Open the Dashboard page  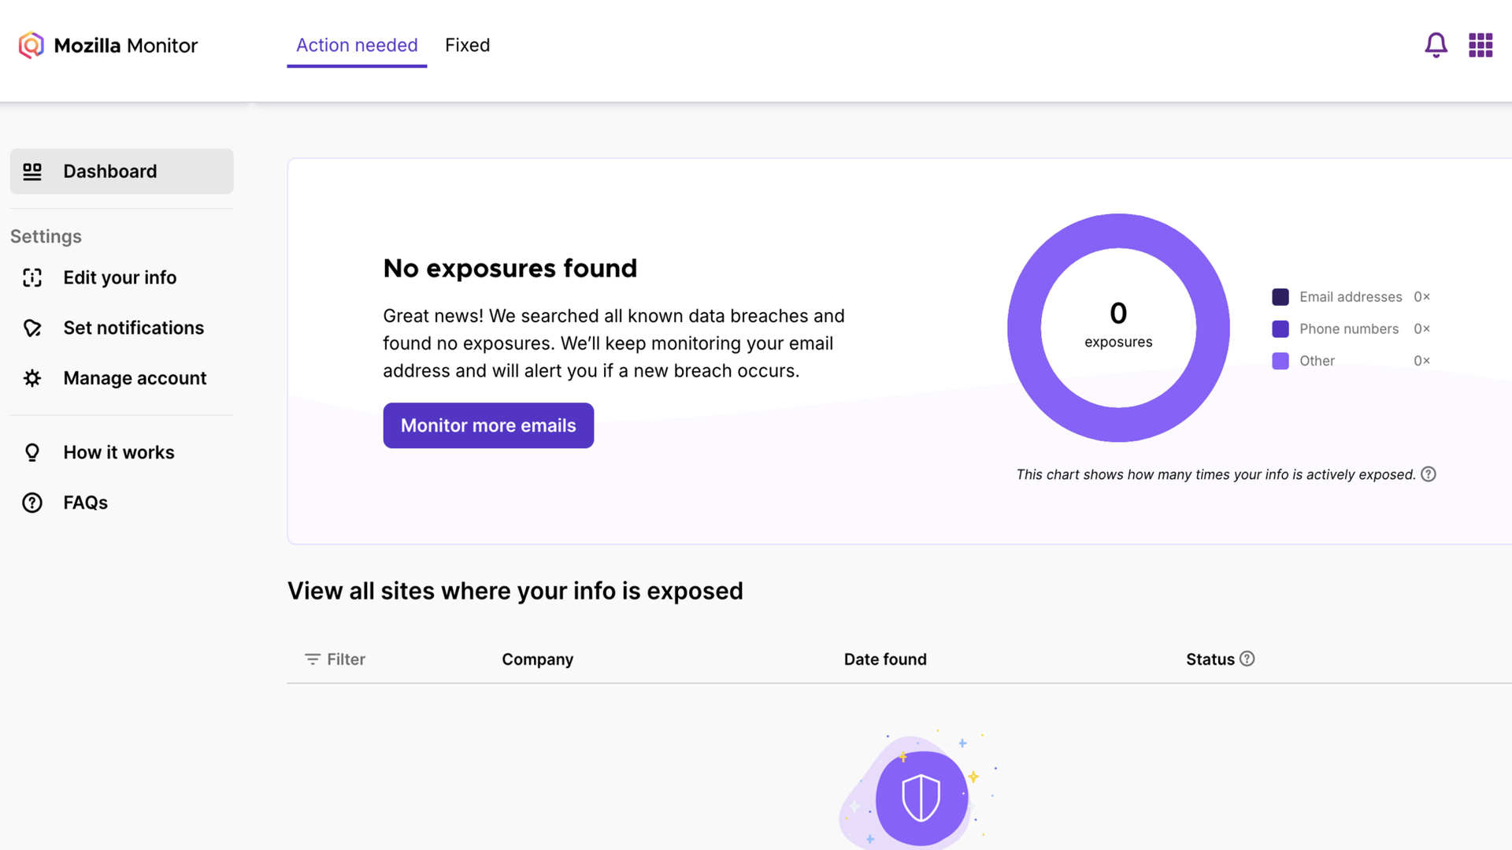pos(122,171)
